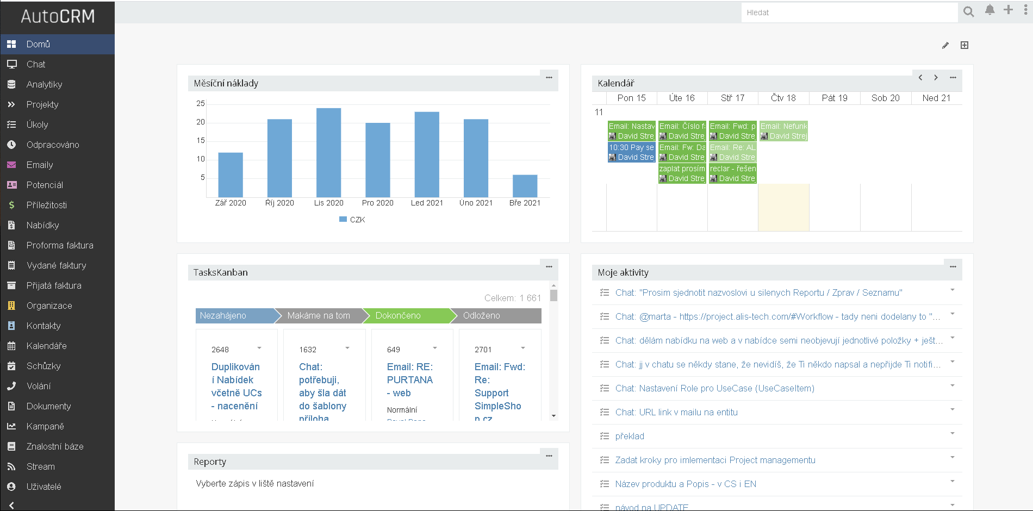
Task: Toggle the CZK legend series
Action: coord(352,220)
